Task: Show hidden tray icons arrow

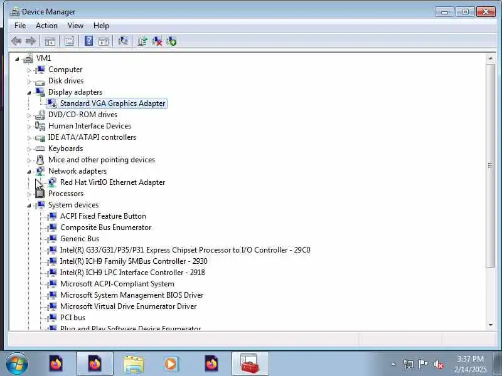Action: tap(393, 364)
